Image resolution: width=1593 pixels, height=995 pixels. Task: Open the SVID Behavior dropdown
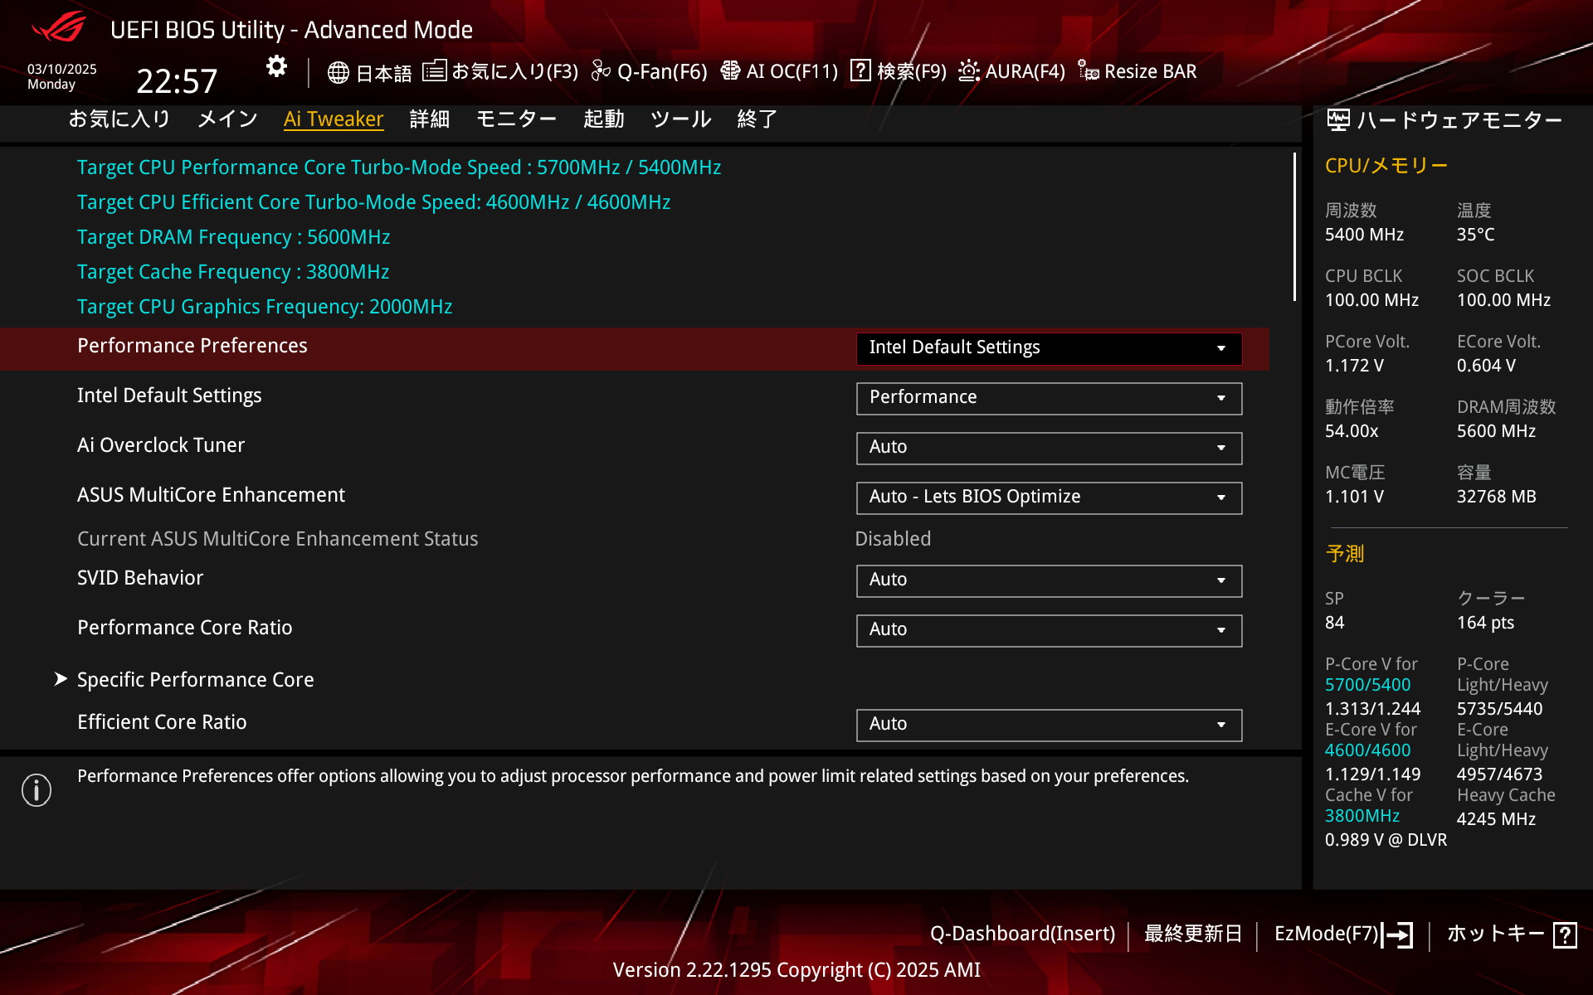[x=1049, y=580]
